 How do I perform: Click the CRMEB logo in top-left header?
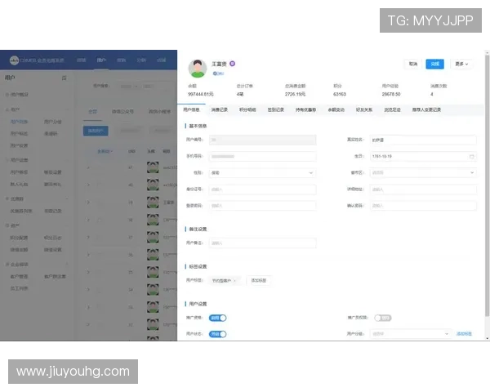[x=16, y=60]
